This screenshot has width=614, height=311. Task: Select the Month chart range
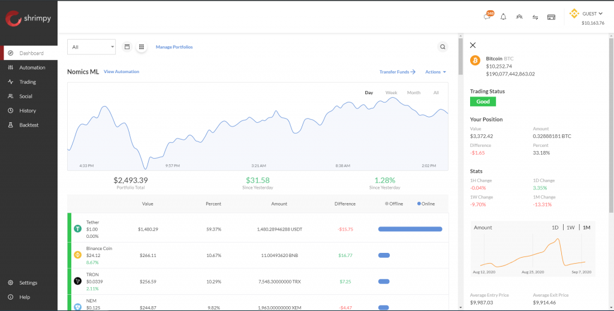coord(414,93)
